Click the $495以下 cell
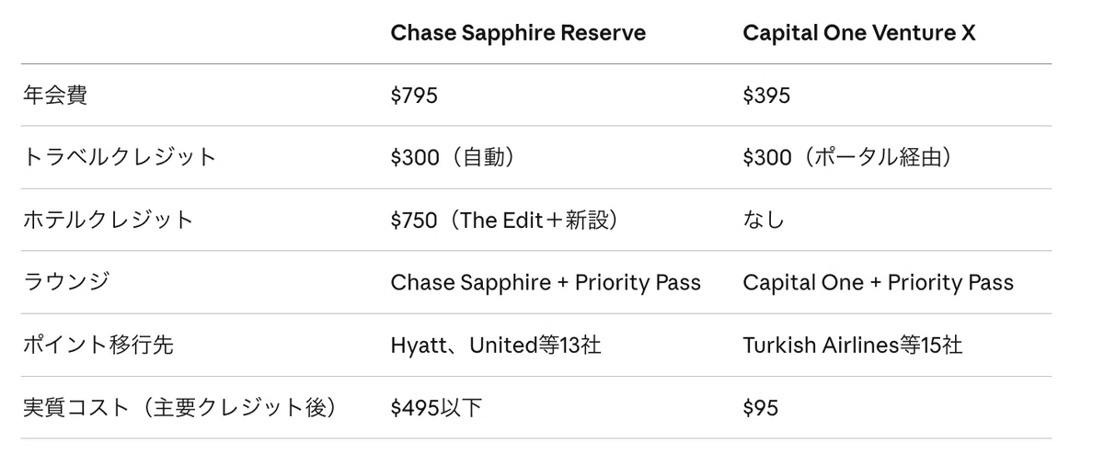 tap(436, 407)
